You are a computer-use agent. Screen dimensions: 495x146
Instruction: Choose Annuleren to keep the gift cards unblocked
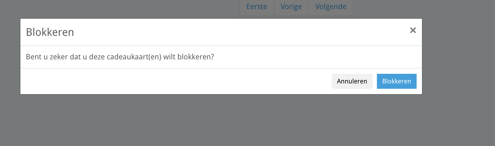pyautogui.click(x=352, y=81)
